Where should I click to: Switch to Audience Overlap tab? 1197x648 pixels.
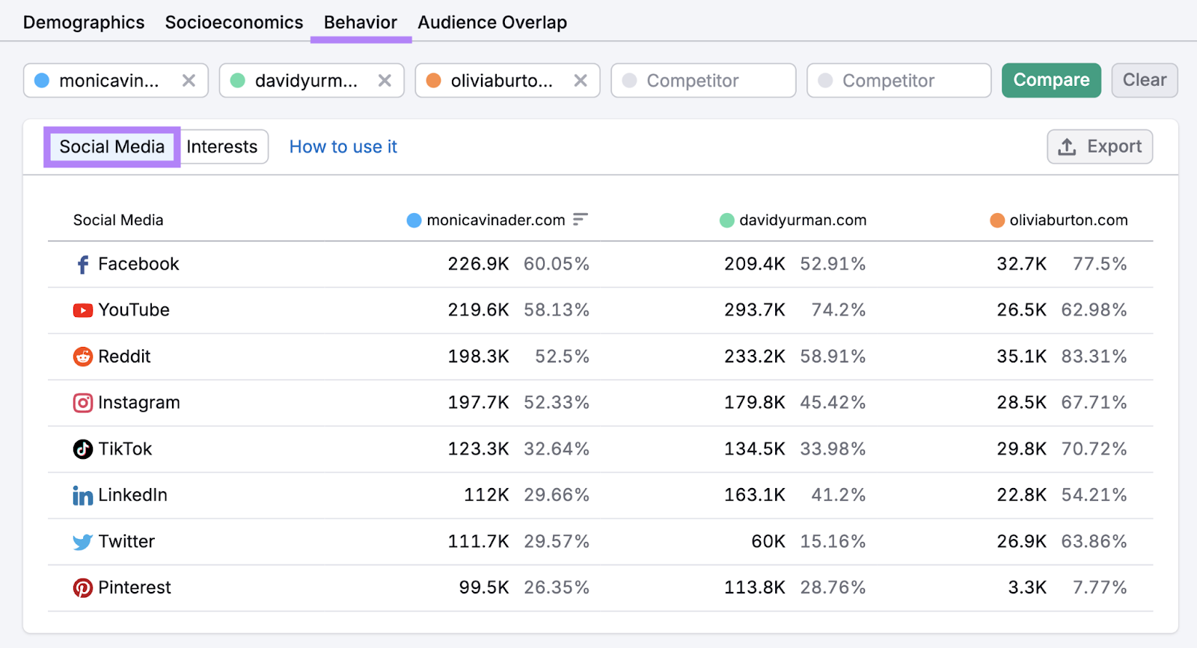click(492, 22)
